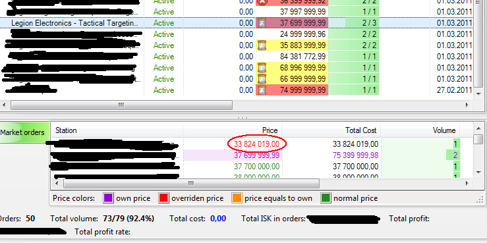Click the 01.03.2011 date in Legion Electronics row
The width and height of the screenshot is (487, 243).
click(x=455, y=23)
